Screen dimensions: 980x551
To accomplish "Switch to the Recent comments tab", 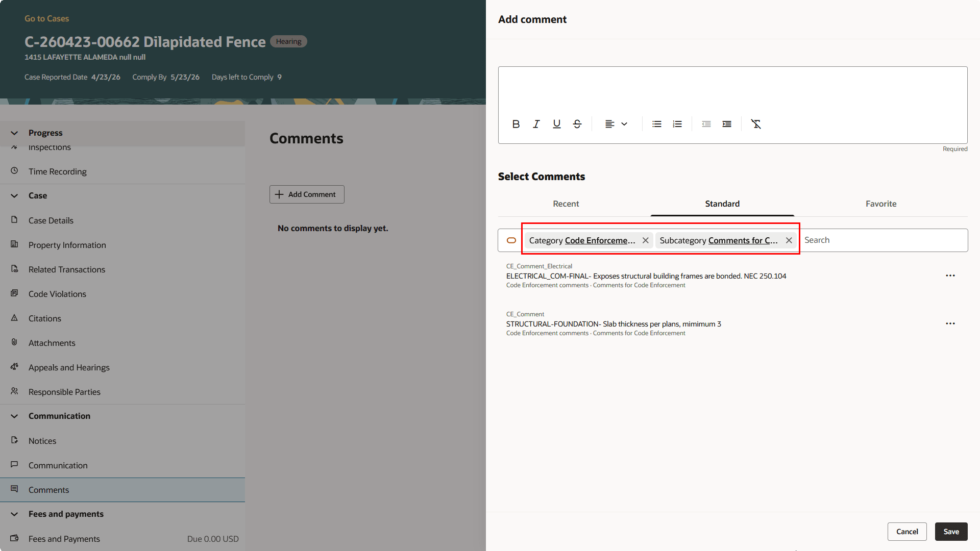I will 566,204.
